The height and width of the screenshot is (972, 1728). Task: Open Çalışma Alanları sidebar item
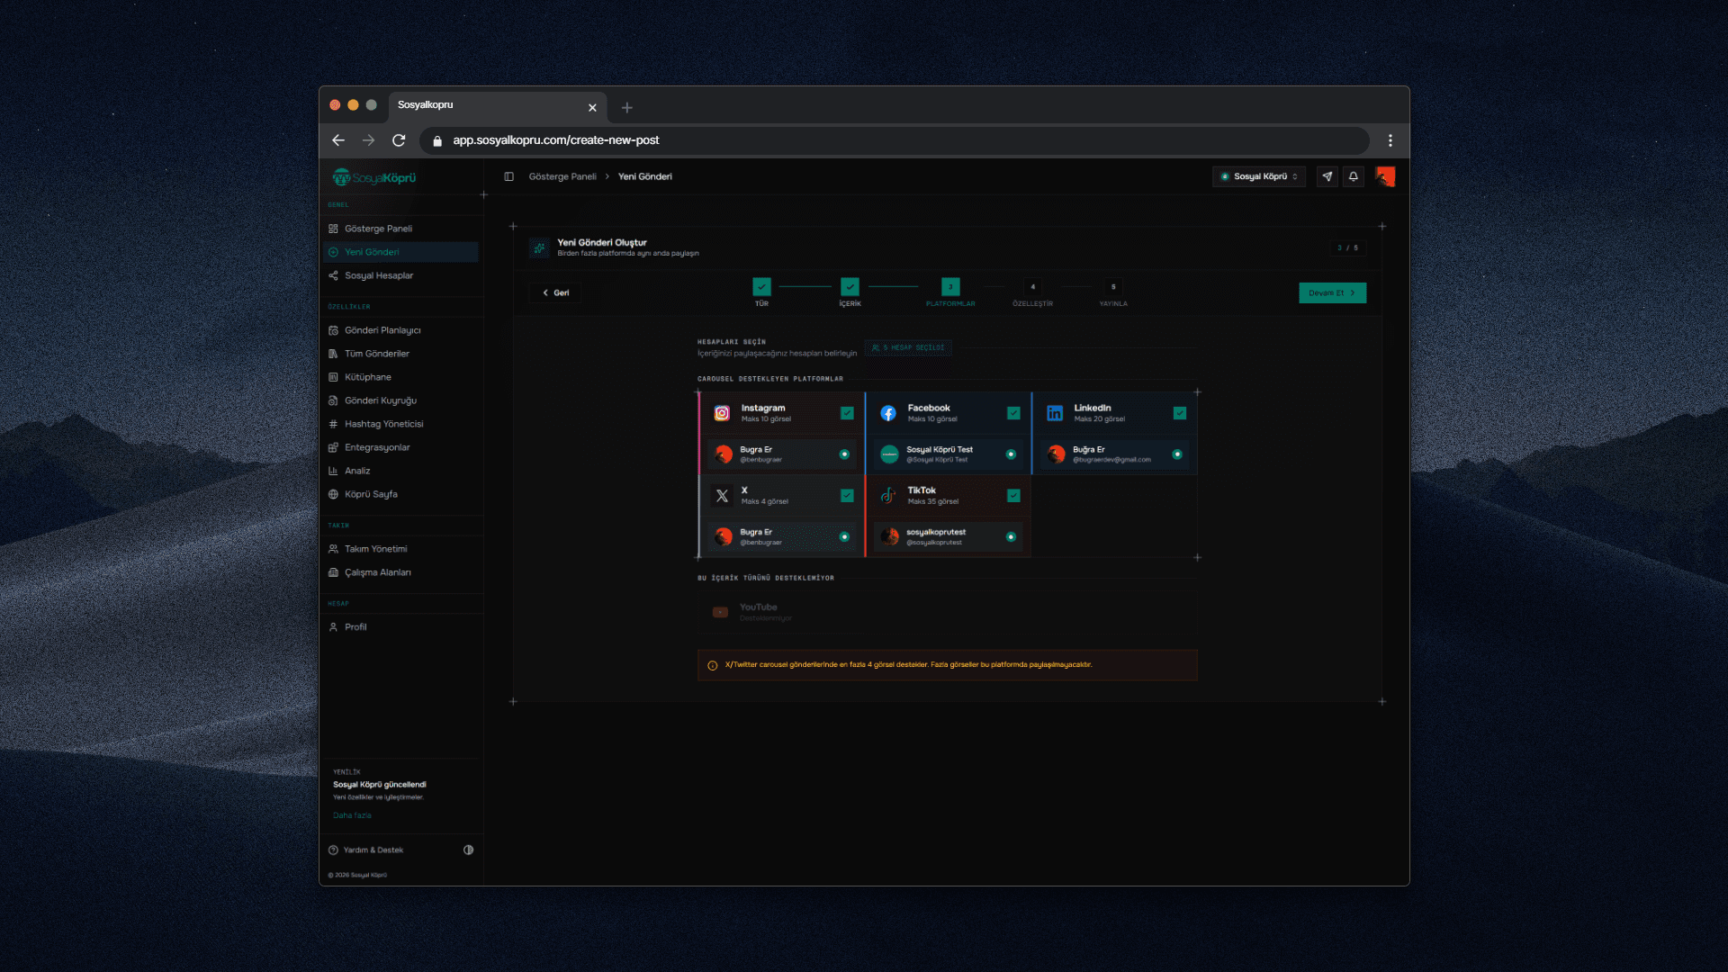click(x=400, y=572)
